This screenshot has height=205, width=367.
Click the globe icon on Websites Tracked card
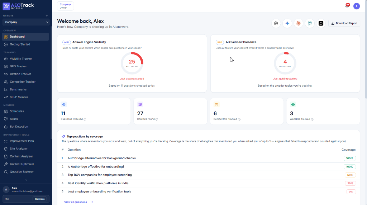point(293,104)
